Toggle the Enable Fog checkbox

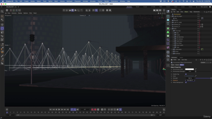[186, 74]
